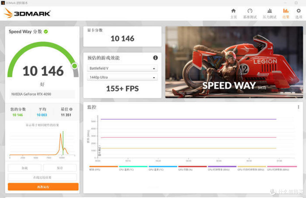Click the NVIDIA GeForce RTX 4090 field
The width and height of the screenshot is (306, 198).
pyautogui.click(x=42, y=94)
